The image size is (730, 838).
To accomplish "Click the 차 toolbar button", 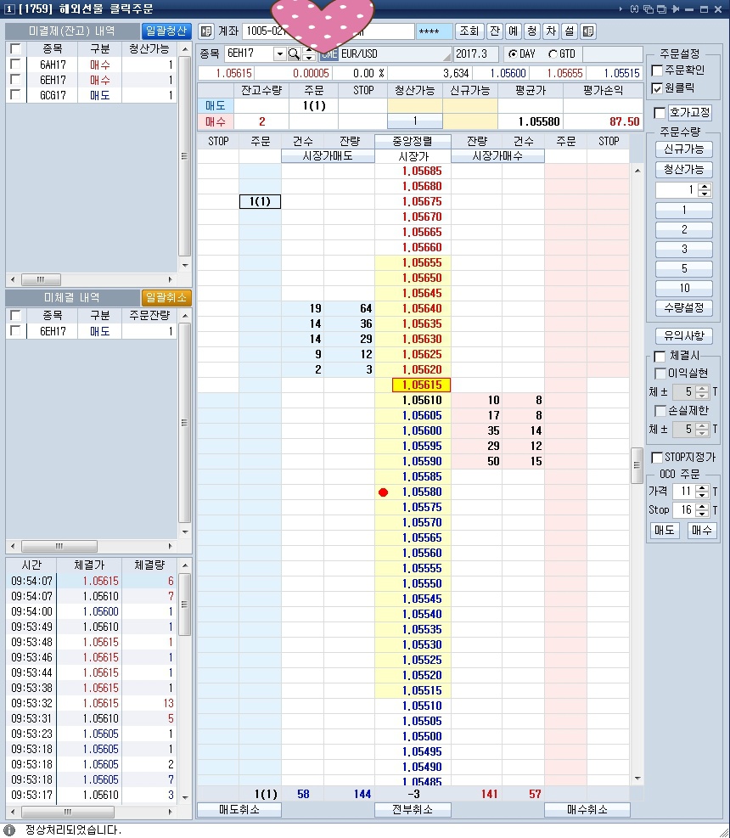I will pos(550,31).
